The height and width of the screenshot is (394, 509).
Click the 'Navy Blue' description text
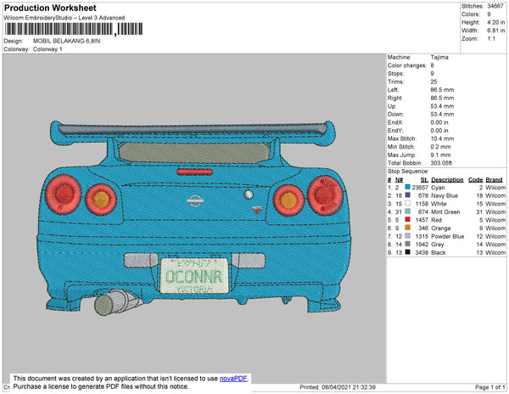[445, 195]
